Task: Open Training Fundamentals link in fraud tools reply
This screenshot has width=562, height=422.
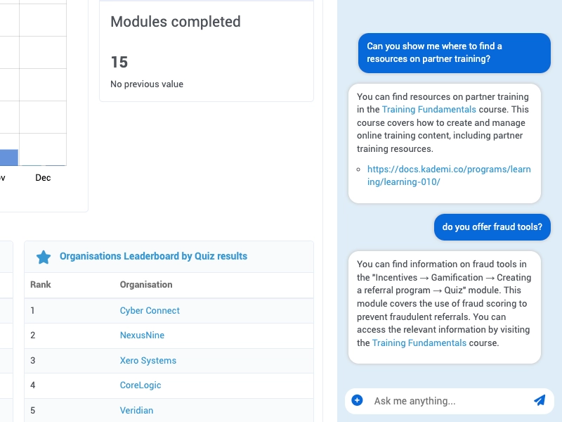Action: tap(419, 343)
